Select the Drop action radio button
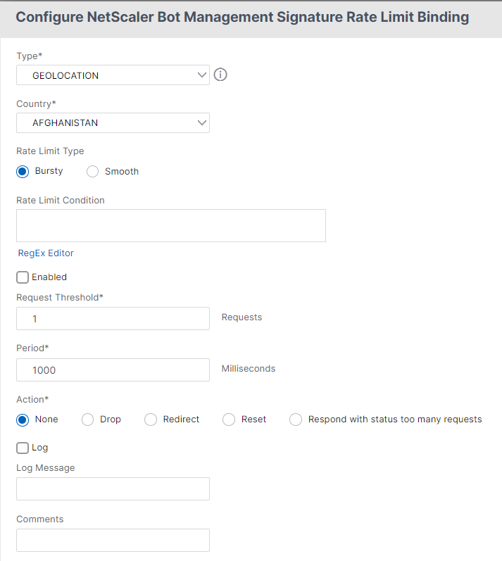Viewport: 502px width, 561px height. click(88, 420)
